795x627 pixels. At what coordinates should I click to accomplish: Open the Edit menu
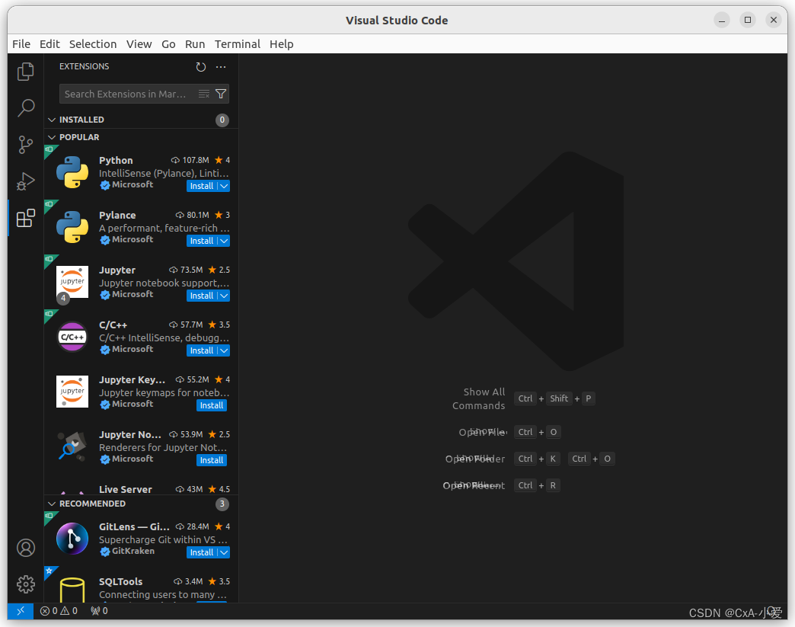point(49,44)
